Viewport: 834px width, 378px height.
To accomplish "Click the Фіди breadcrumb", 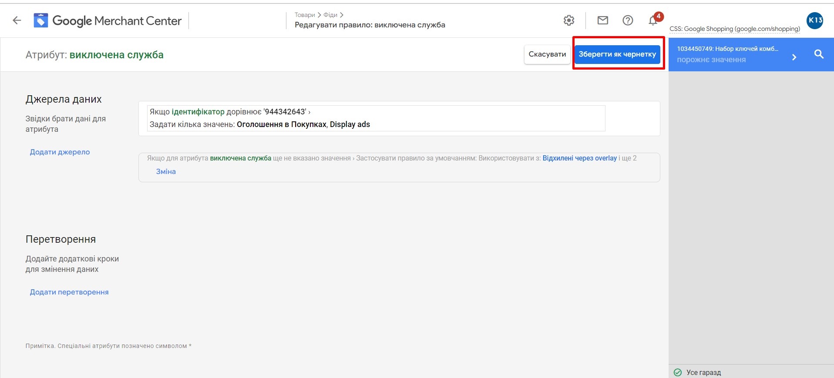I will coord(330,15).
